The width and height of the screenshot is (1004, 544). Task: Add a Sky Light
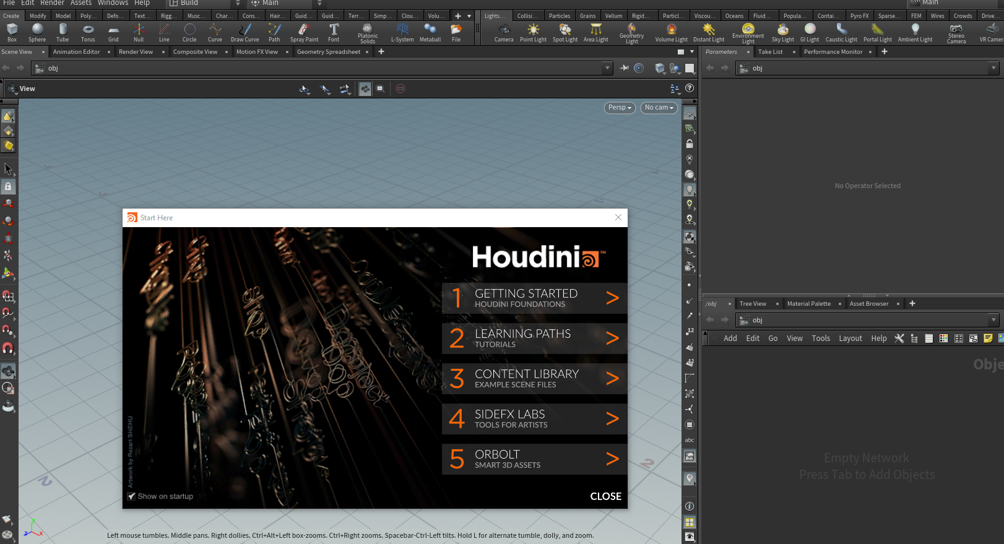click(782, 33)
